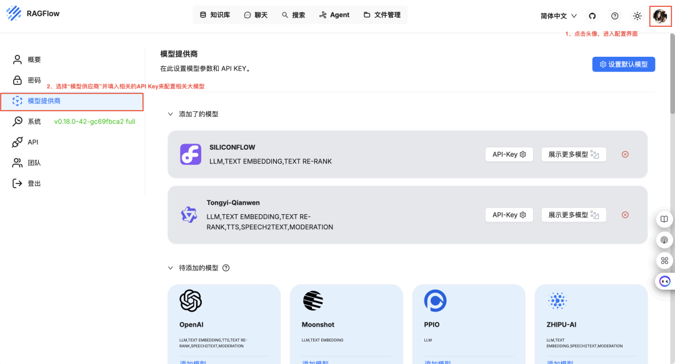Image resolution: width=675 pixels, height=364 pixels.
Task: Click the 设置默认模型 button
Action: pos(623,64)
